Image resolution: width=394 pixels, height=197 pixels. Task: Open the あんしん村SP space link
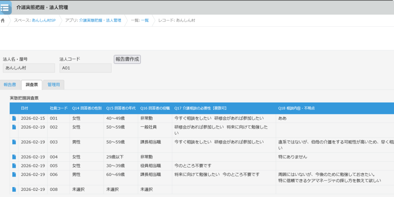tap(43, 20)
